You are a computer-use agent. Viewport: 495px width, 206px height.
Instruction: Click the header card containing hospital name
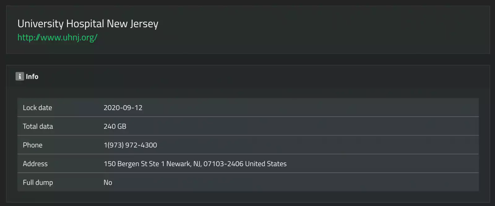point(248,30)
